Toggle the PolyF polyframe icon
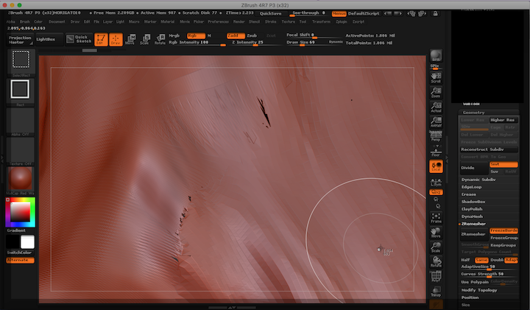This screenshot has height=310, width=530. pos(436,277)
